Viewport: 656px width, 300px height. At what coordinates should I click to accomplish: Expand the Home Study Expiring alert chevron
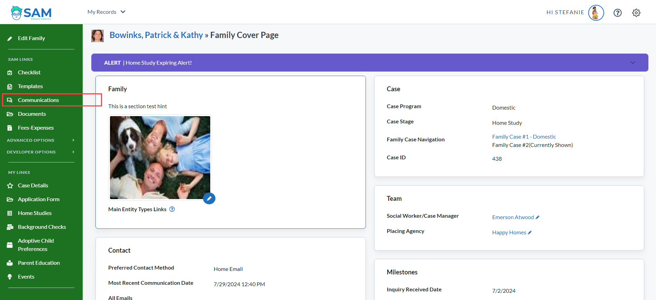(x=633, y=63)
